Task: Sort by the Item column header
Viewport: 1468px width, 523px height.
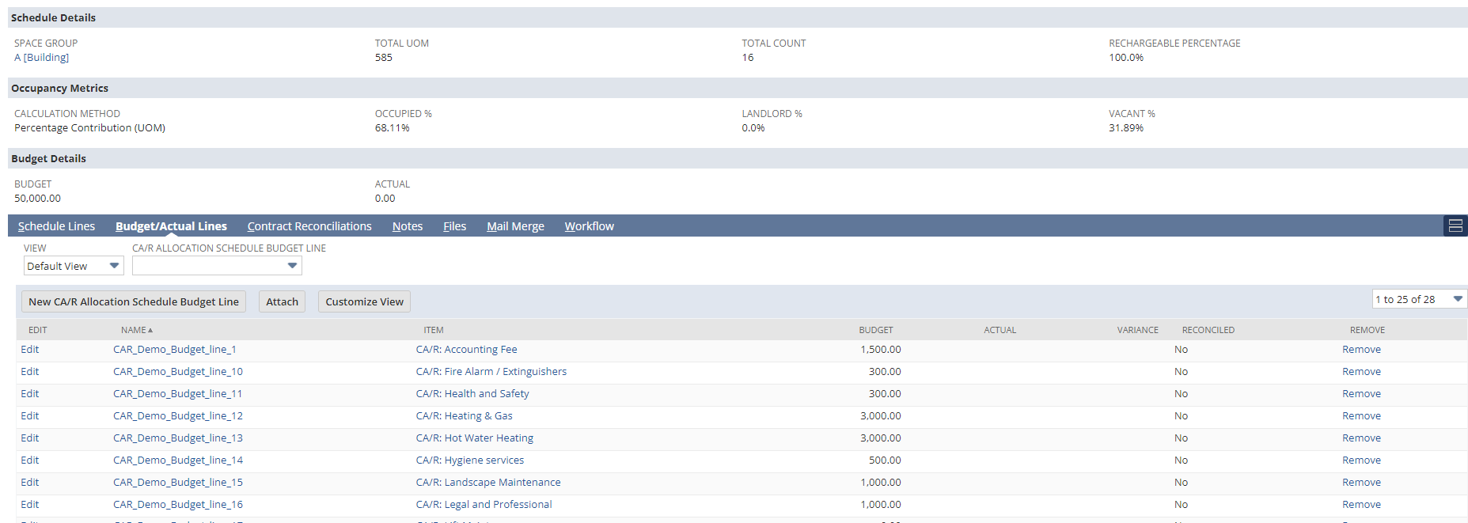Action: [x=434, y=330]
